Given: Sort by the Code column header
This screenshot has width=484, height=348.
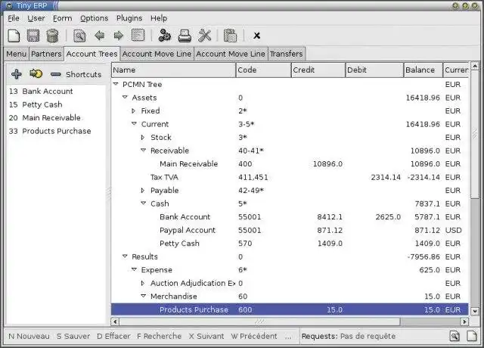Looking at the screenshot, I should coord(264,70).
